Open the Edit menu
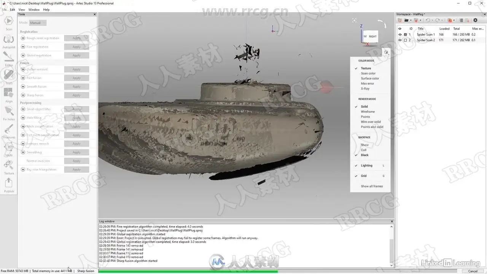 point(13,10)
